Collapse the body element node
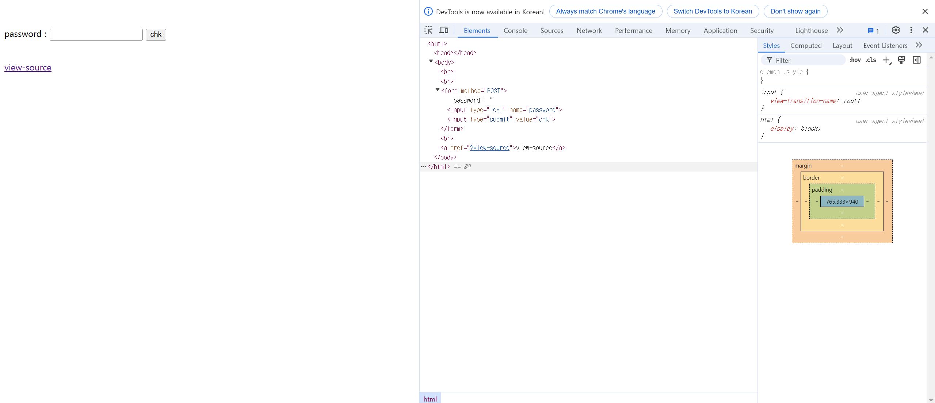 (x=431, y=62)
